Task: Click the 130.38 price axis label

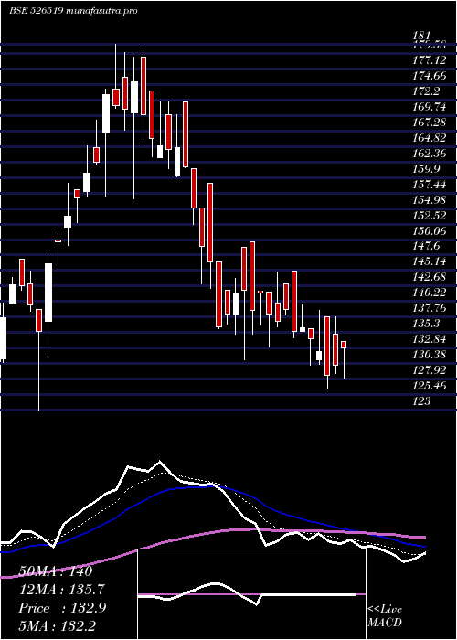Action: pos(430,355)
